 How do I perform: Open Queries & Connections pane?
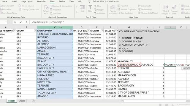(61, 6)
